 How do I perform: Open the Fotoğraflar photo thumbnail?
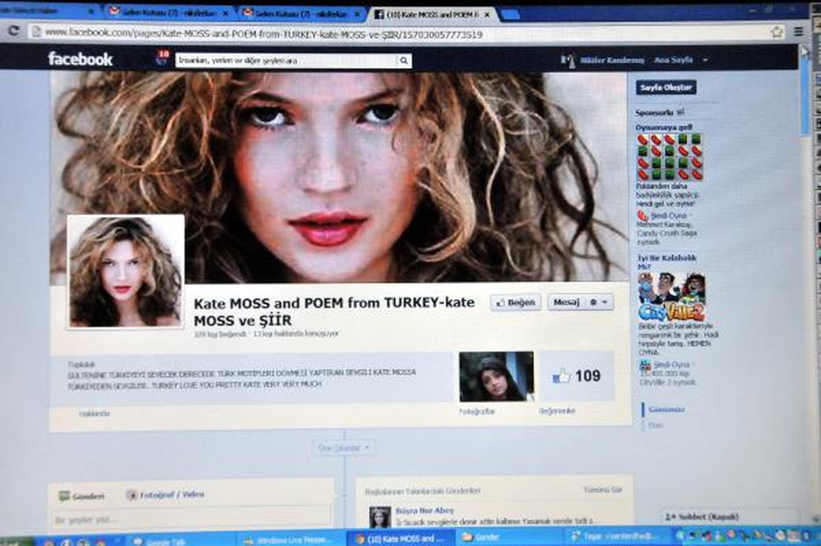click(496, 376)
